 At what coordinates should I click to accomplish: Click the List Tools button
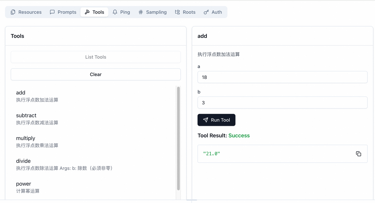(x=96, y=57)
